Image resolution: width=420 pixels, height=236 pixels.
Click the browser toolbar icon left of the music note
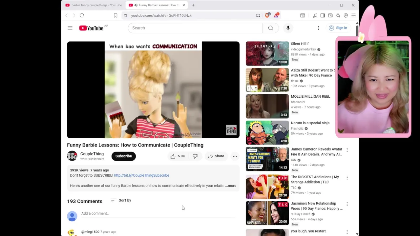coord(303,15)
